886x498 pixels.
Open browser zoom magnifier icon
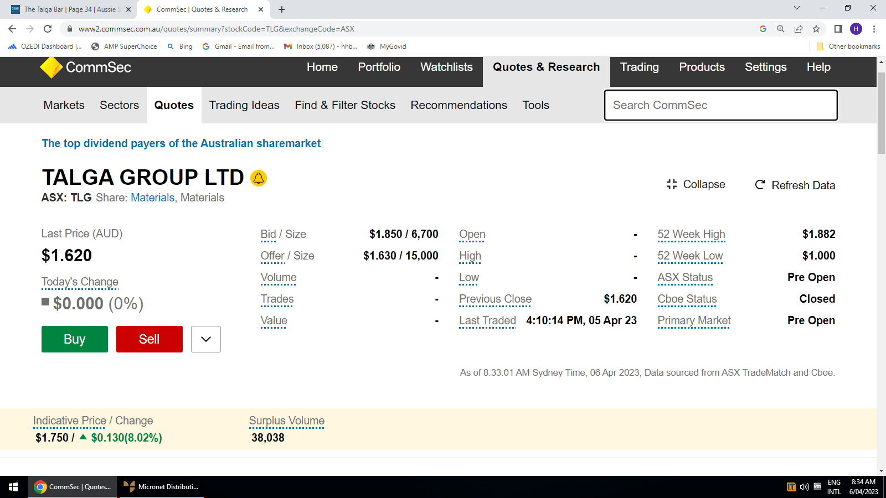pyautogui.click(x=781, y=29)
